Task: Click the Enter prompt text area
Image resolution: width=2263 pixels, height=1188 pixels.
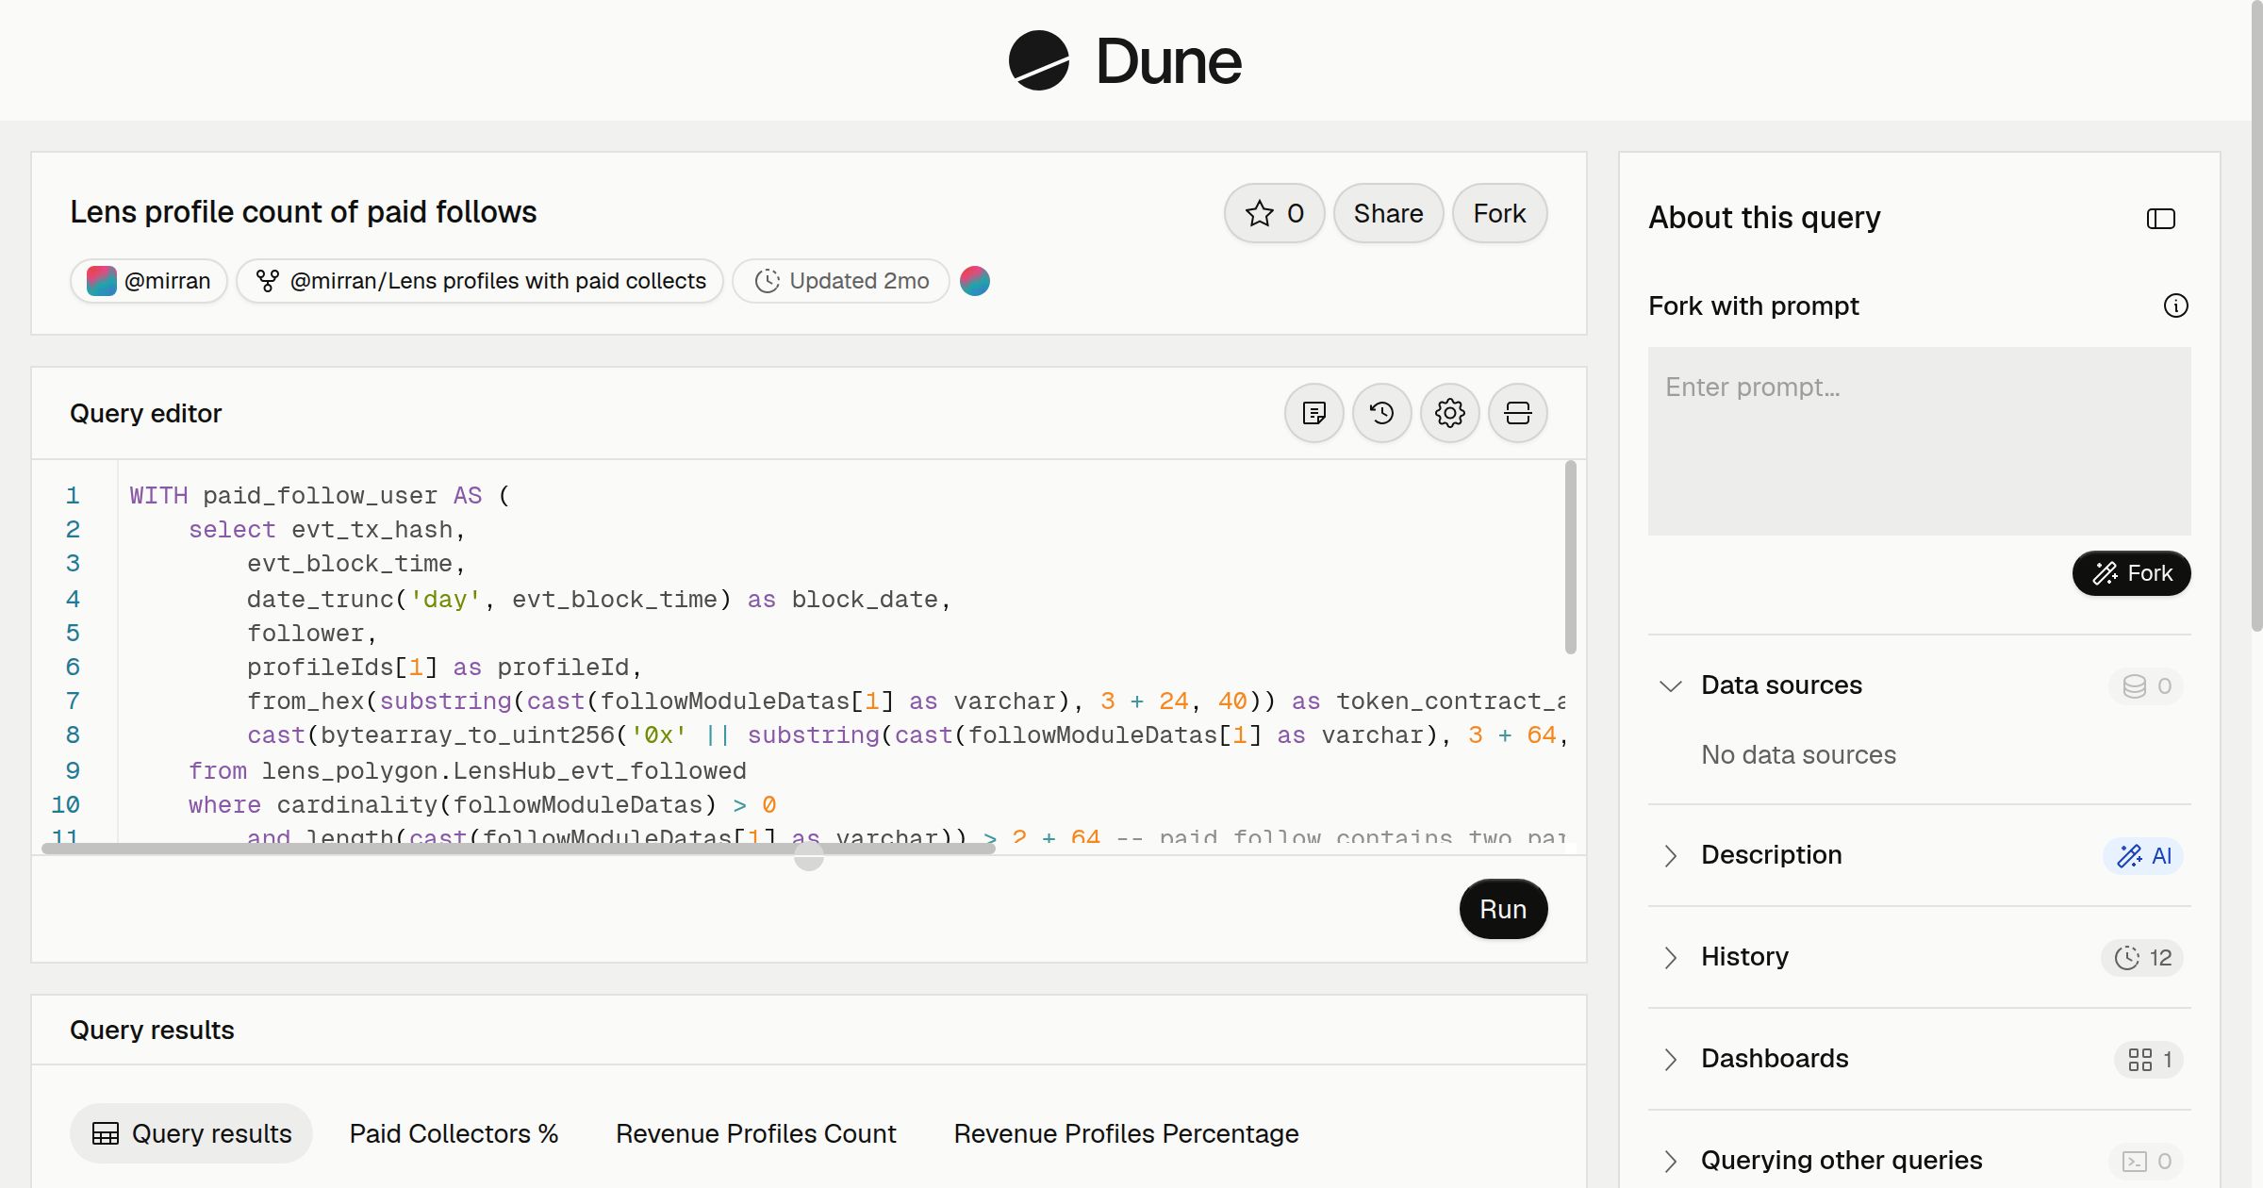Action: [1919, 441]
